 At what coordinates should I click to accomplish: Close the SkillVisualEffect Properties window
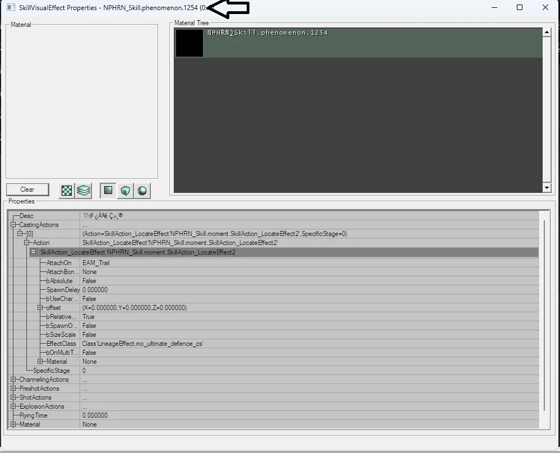tap(545, 7)
